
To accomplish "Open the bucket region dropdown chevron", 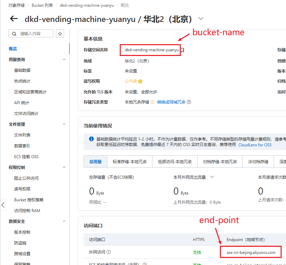I will pos(201,19).
